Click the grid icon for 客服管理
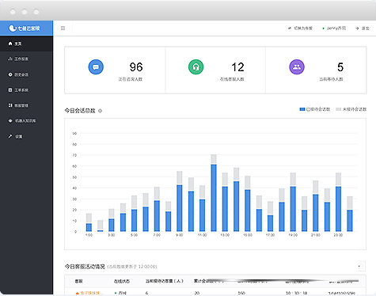Screen dimensions: 376x296 [10, 105]
